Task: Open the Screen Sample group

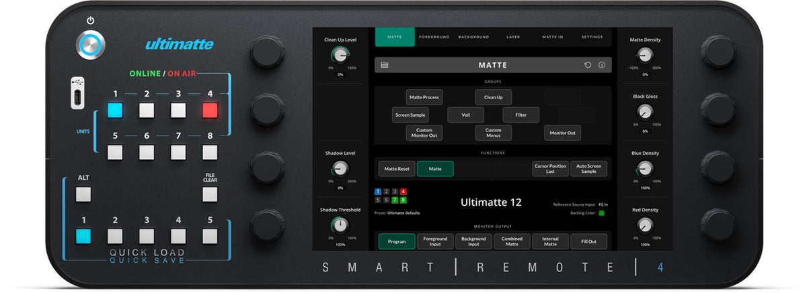Action: click(410, 115)
